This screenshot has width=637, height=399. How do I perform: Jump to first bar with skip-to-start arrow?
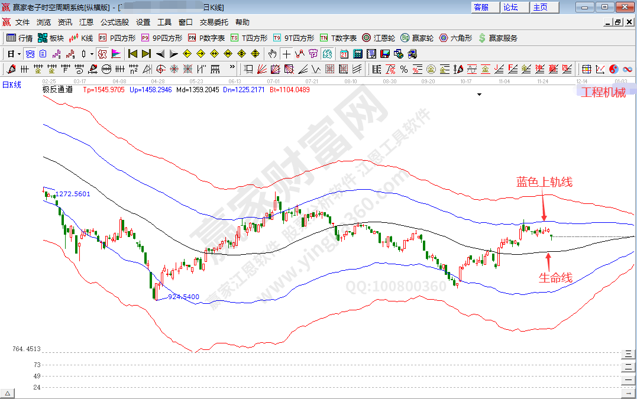click(132, 54)
